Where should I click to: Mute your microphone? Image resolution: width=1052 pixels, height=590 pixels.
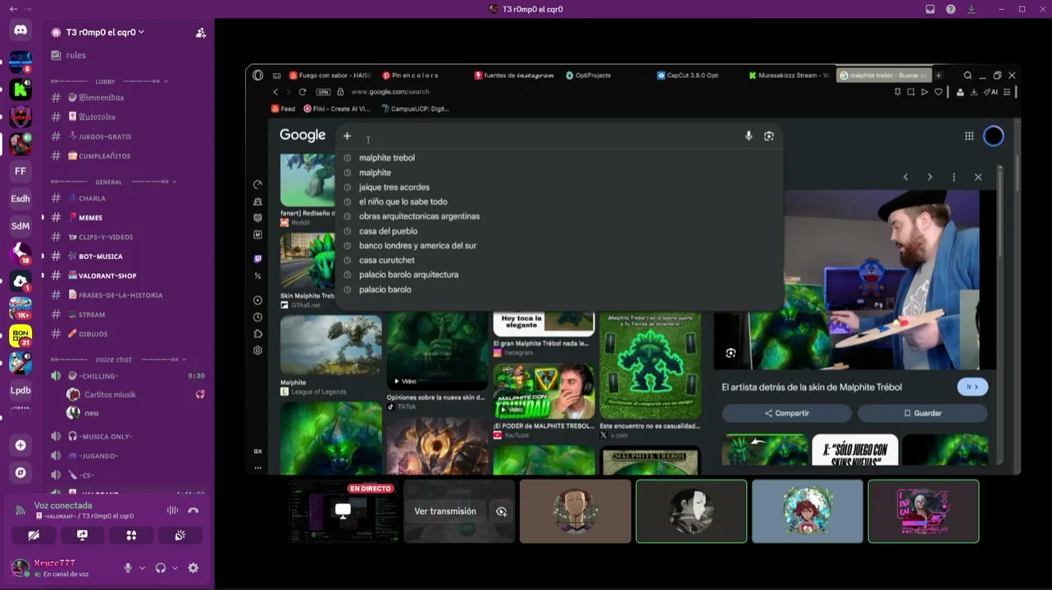(x=128, y=568)
